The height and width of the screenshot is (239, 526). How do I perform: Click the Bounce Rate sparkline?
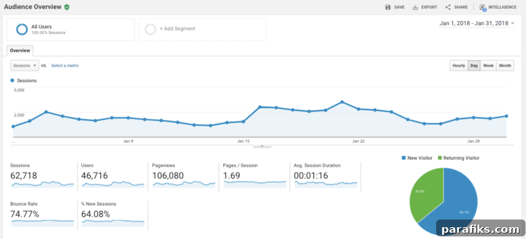[42, 223]
